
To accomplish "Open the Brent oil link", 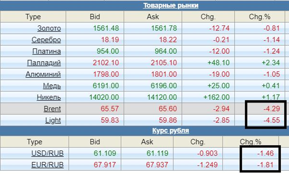I will (x=52, y=109).
